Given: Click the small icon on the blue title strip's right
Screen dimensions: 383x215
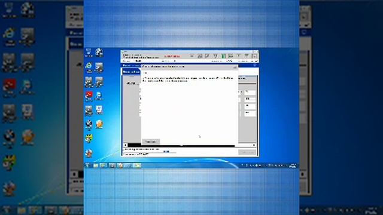Looking at the screenshot, I should [x=255, y=65].
